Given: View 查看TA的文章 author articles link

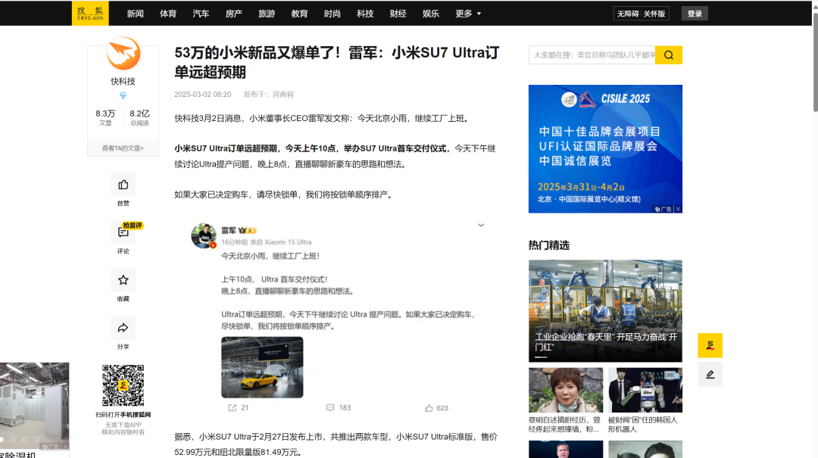Looking at the screenshot, I should 123,148.
